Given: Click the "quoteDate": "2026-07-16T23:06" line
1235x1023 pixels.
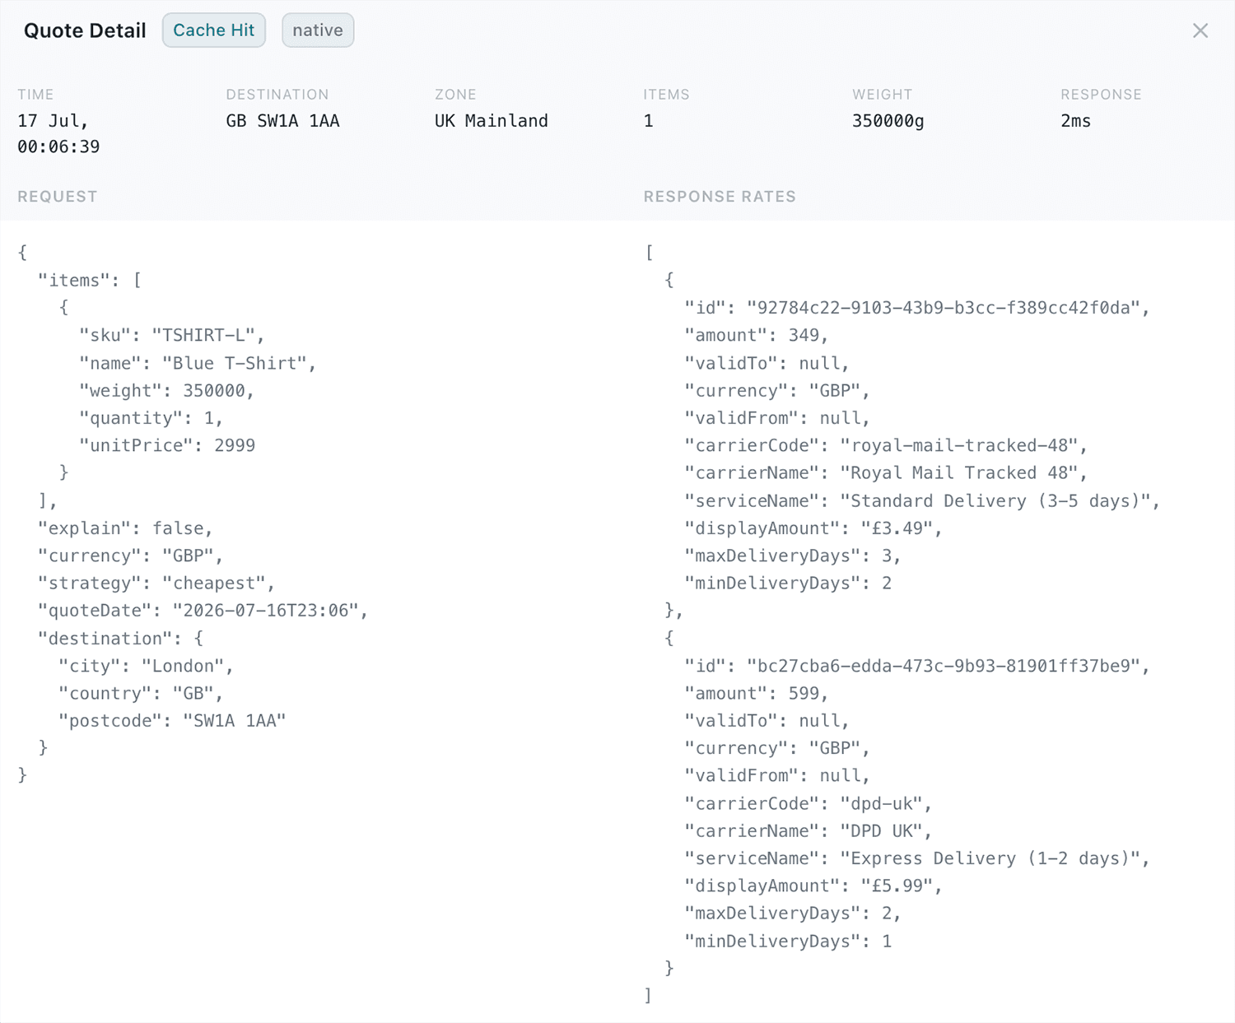Looking at the screenshot, I should coord(203,611).
